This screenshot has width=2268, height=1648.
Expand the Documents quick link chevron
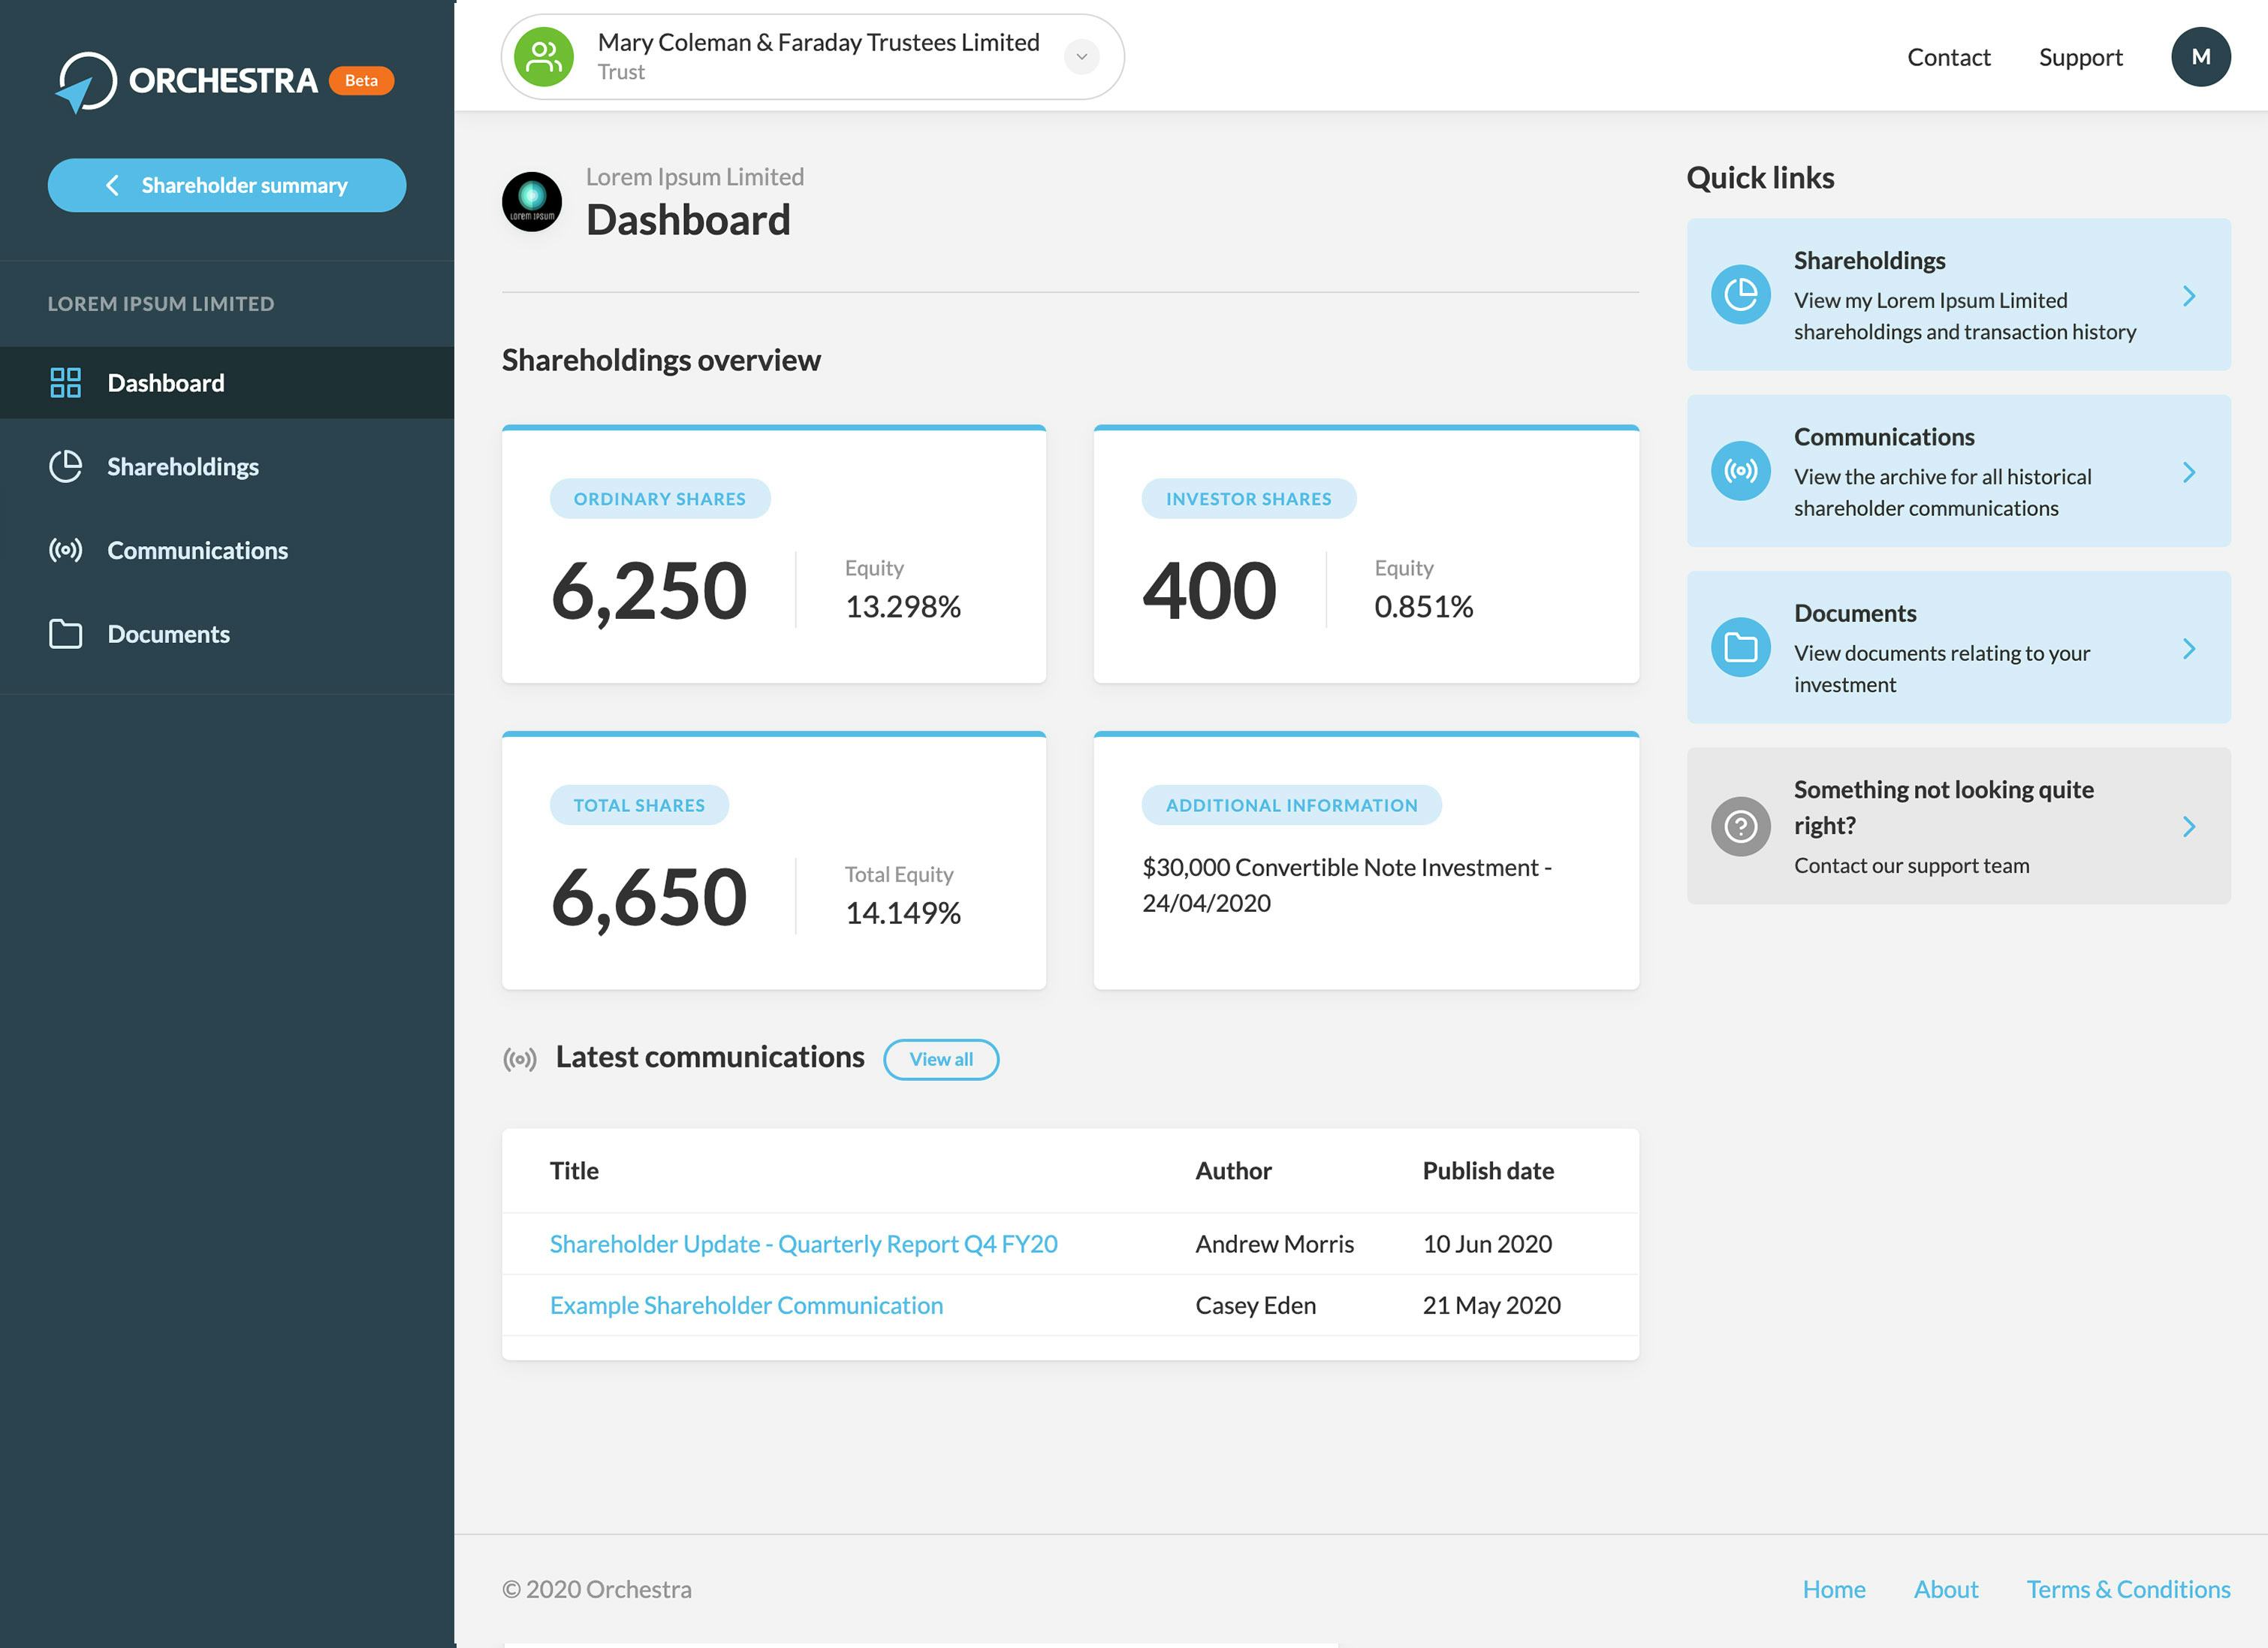tap(2190, 648)
